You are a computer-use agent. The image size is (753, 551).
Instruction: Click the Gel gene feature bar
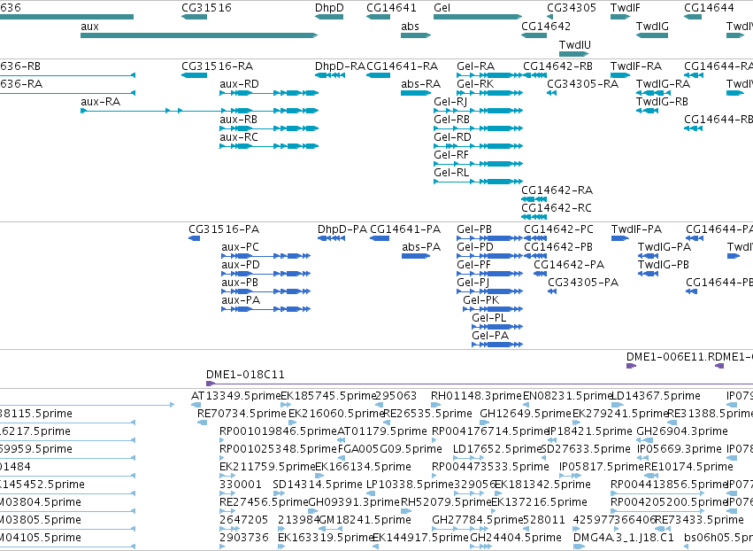(477, 17)
